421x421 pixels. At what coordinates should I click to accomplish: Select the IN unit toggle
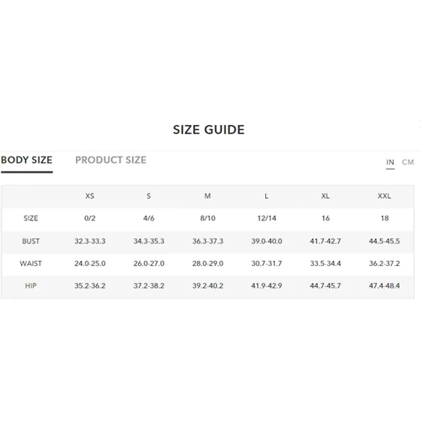tap(390, 162)
